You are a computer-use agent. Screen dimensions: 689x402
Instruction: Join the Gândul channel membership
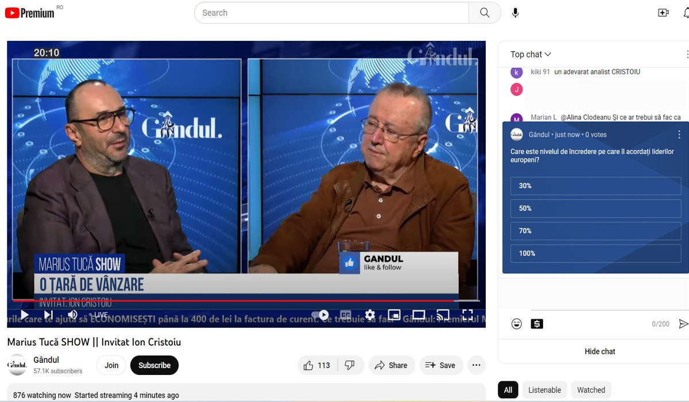(x=111, y=365)
